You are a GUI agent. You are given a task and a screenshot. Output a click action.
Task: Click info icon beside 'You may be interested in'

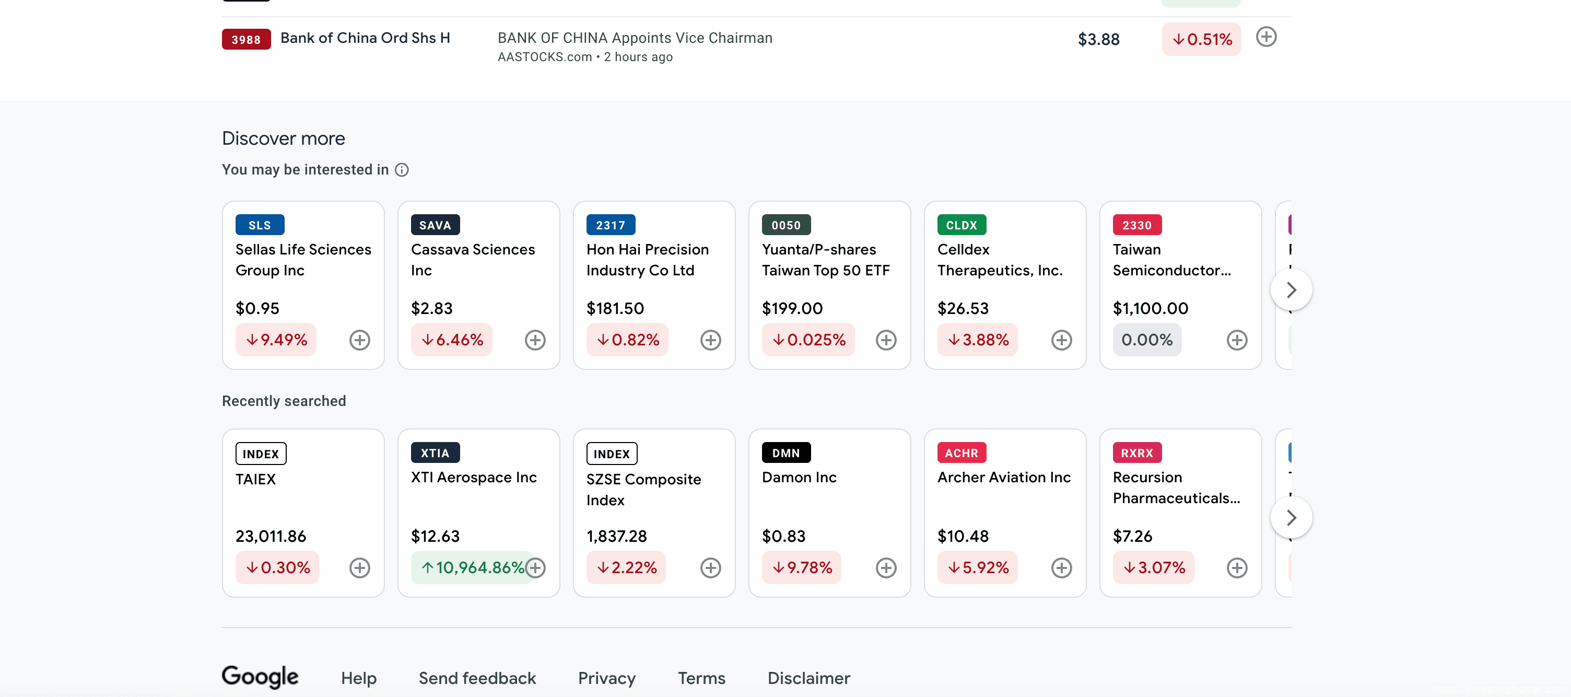[x=401, y=170]
